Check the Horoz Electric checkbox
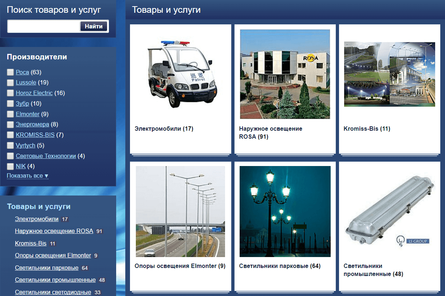 tap(10, 93)
